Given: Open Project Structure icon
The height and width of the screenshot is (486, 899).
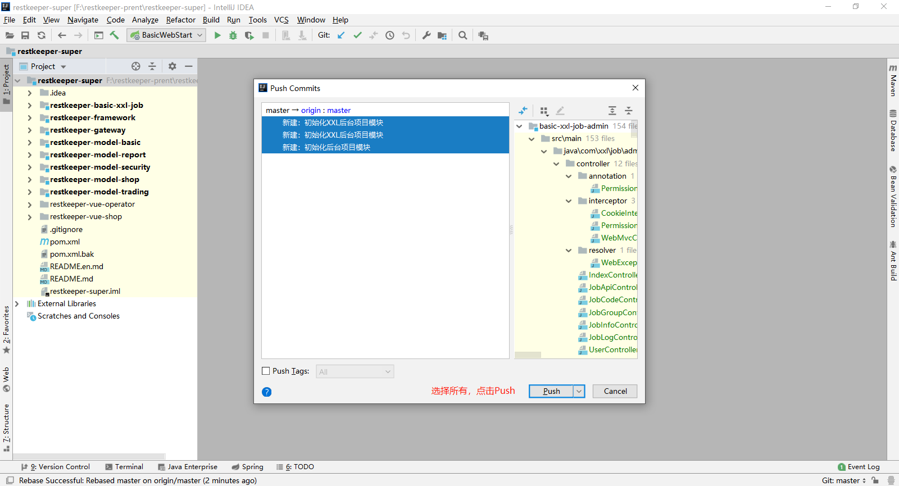Looking at the screenshot, I should point(442,35).
